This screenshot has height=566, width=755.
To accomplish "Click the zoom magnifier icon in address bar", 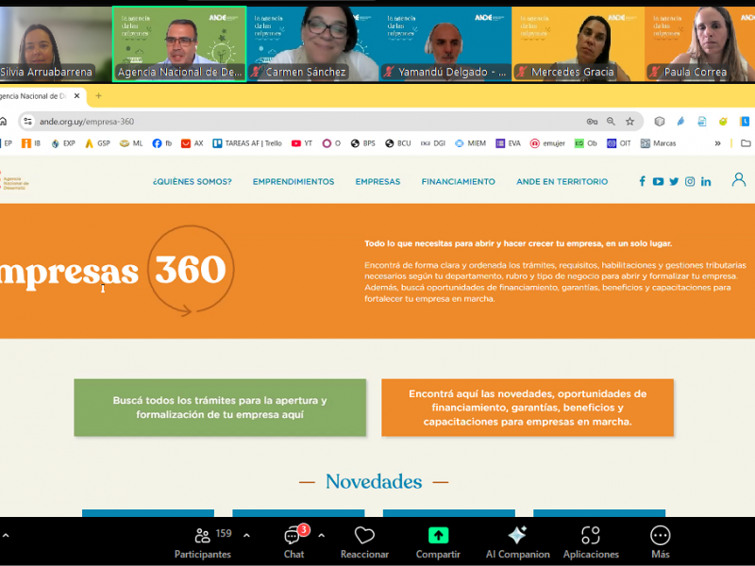I will pos(611,122).
